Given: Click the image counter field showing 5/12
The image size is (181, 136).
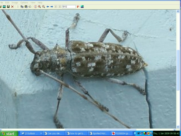Looking at the screenshot, I should (x=69, y=7).
